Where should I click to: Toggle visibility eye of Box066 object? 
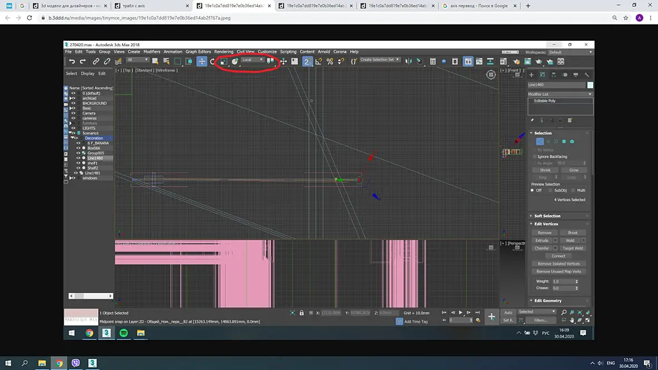pos(78,148)
